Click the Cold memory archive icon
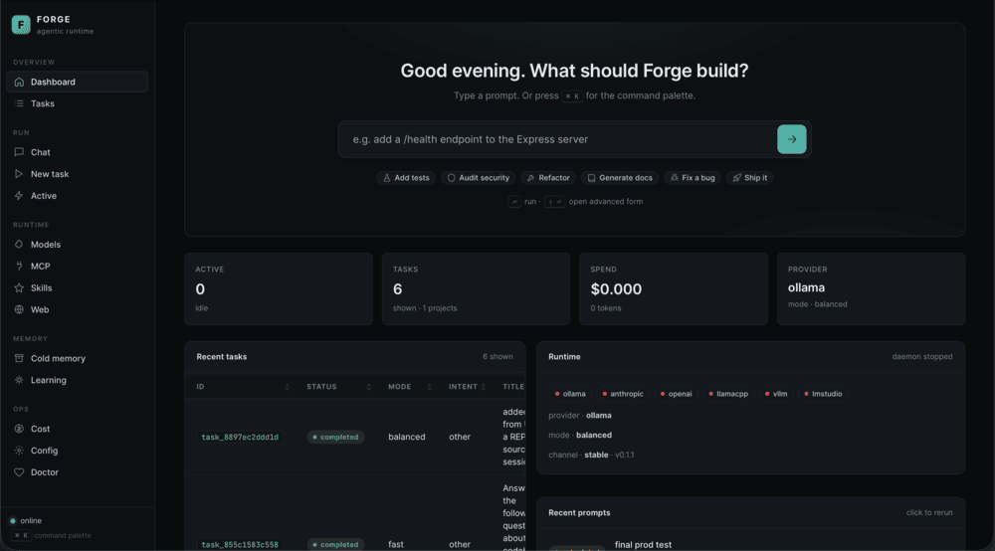This screenshot has height=551, width=995. coord(19,358)
